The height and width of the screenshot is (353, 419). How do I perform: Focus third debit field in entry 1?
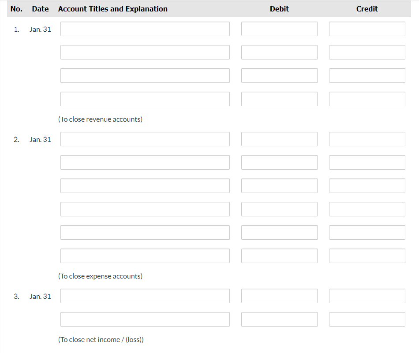tap(279, 75)
